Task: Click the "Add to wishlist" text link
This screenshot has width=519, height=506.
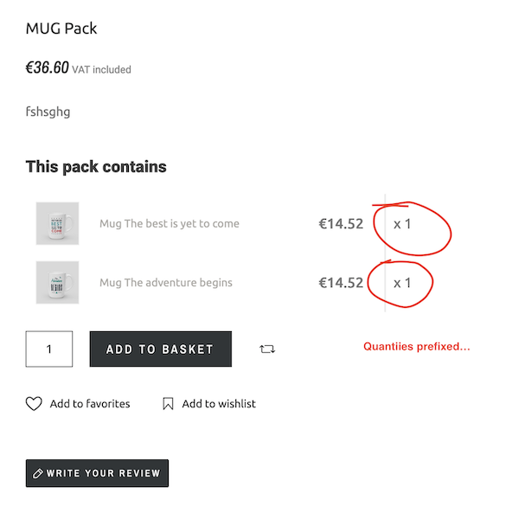Action: (219, 403)
